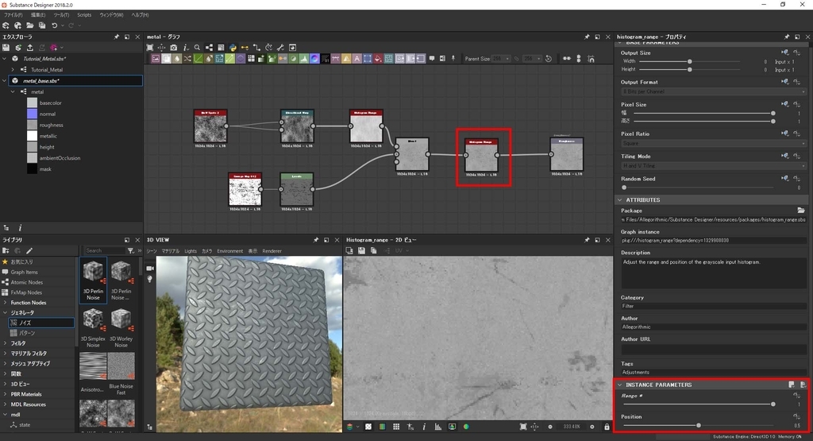Expand the Function Nodes library category
The height and width of the screenshot is (441, 813).
pos(6,303)
